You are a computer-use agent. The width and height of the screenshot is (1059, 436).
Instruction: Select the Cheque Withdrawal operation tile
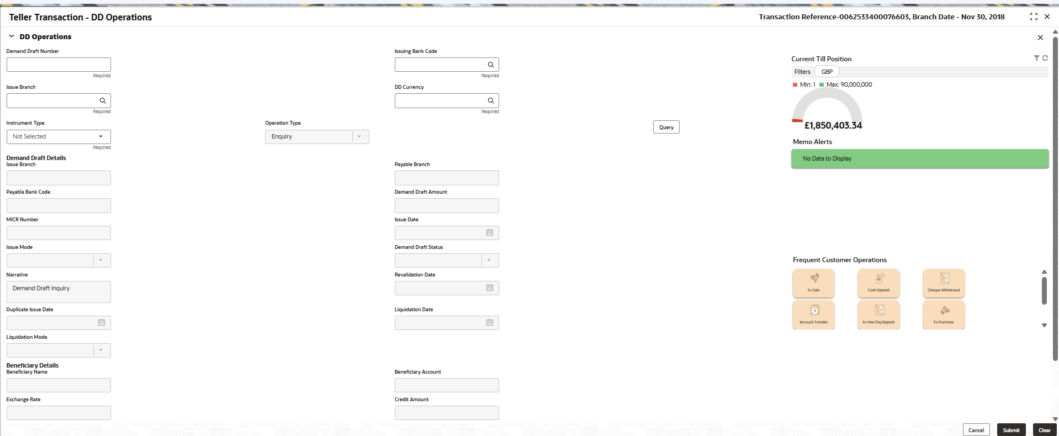point(944,283)
